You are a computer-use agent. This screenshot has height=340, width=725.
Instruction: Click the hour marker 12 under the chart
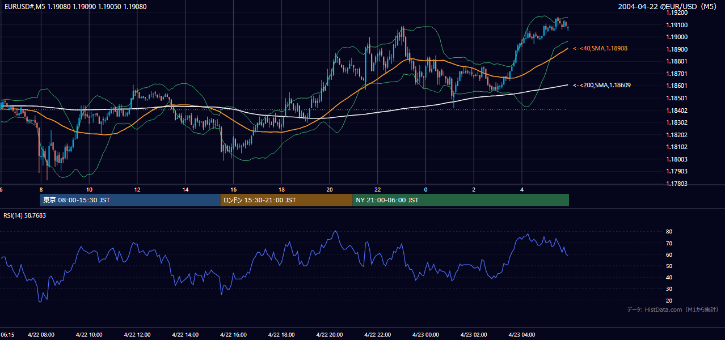(x=137, y=189)
